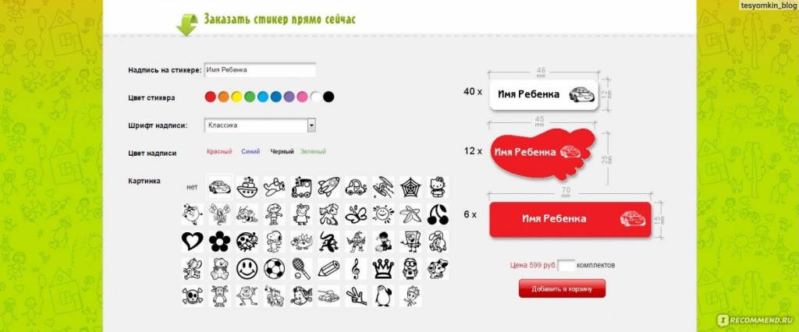Focus the 'Надпись на стикере' text field
799x332 pixels.
(x=260, y=70)
